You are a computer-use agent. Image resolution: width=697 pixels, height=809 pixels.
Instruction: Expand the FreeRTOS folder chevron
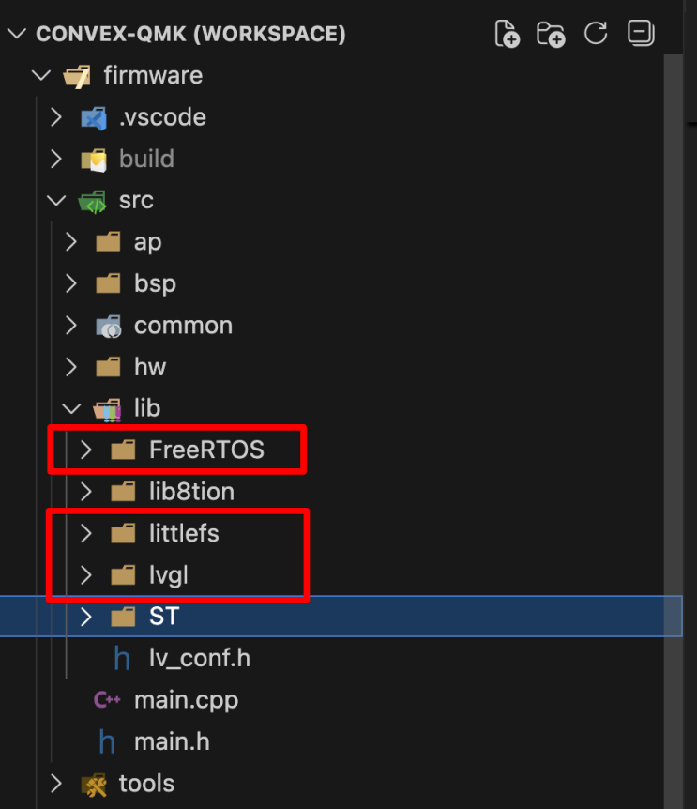86,450
